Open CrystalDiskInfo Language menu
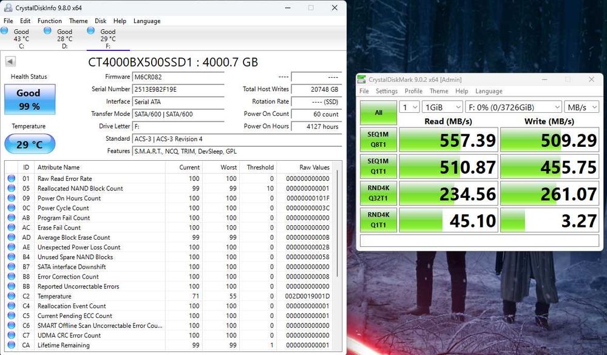This screenshot has width=607, height=355. (147, 21)
